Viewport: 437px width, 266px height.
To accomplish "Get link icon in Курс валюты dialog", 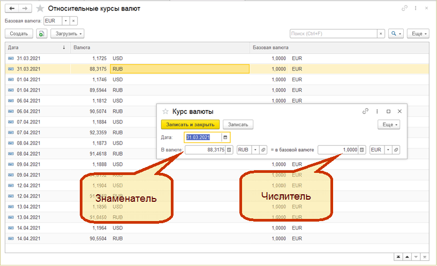I will point(365,111).
